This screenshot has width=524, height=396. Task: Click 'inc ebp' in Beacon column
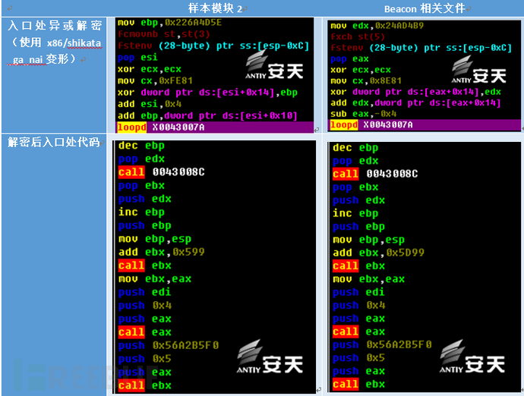355,213
